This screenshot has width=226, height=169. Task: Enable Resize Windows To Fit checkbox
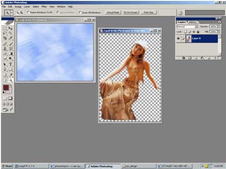pos(28,13)
